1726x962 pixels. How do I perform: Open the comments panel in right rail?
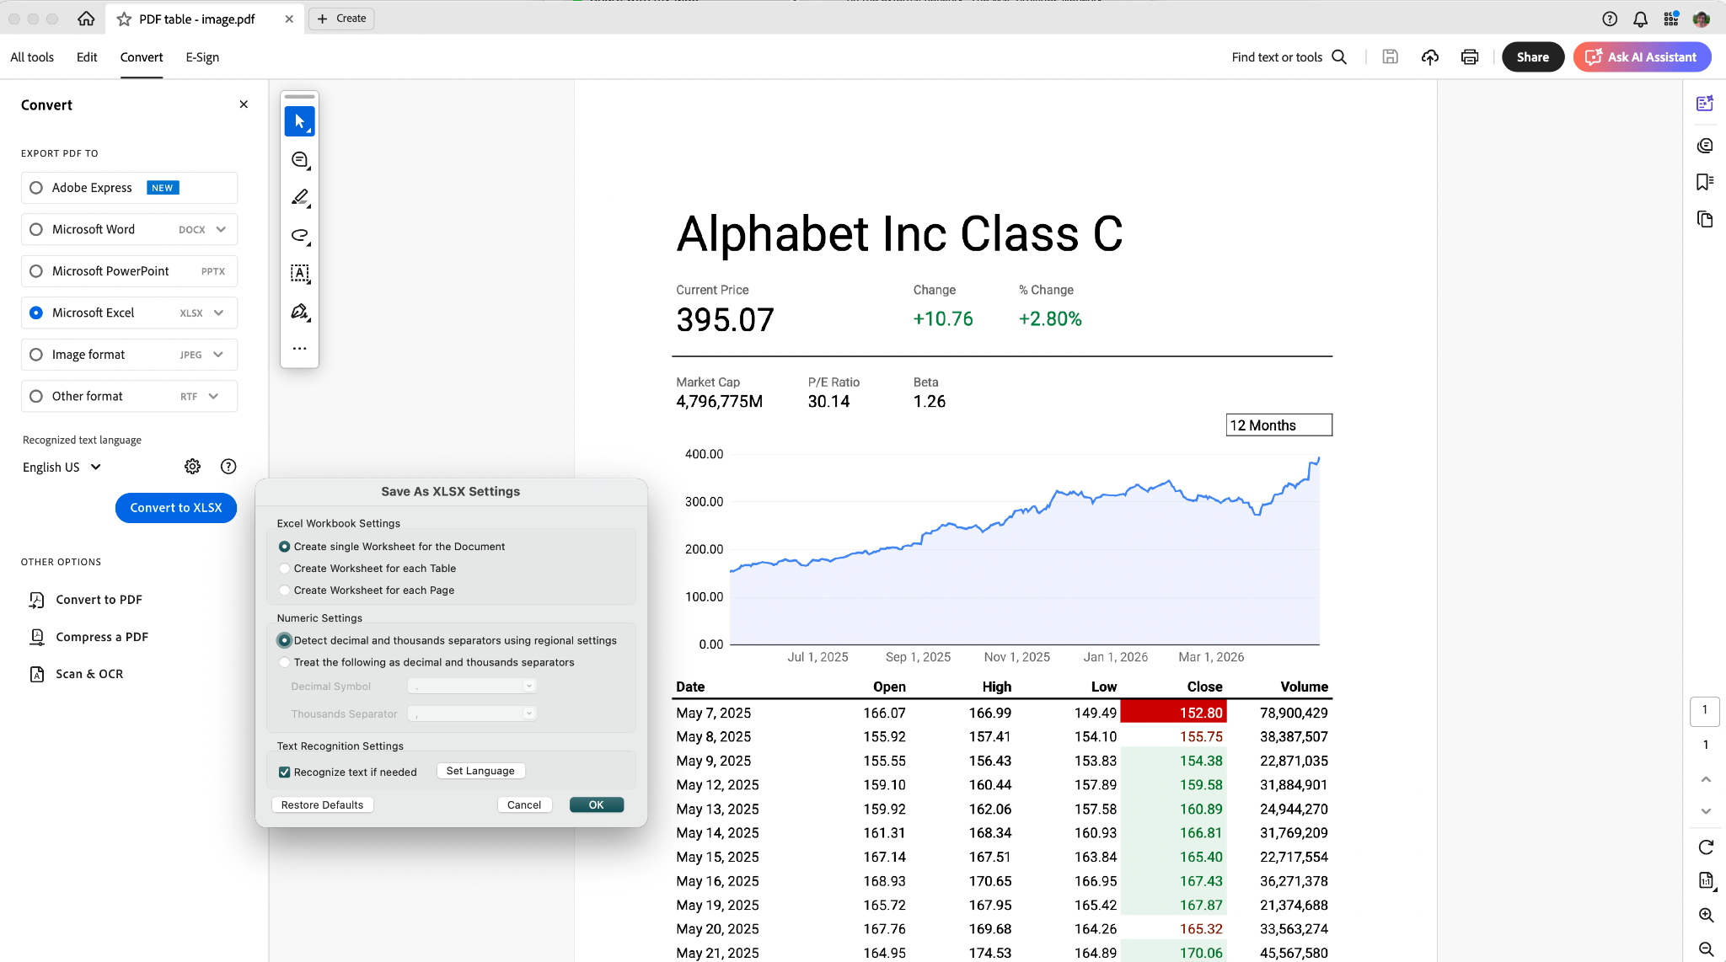coord(1705,145)
